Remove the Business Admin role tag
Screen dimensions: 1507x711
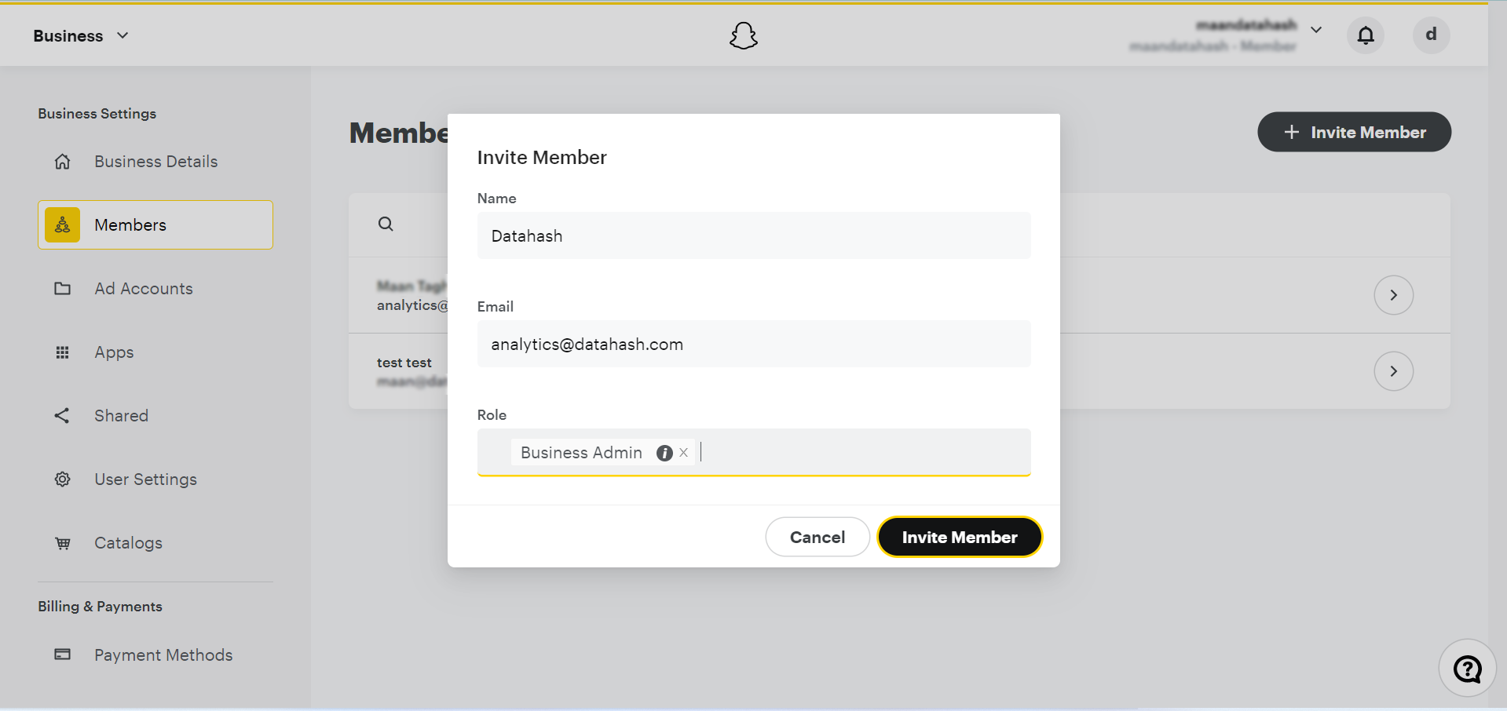pyautogui.click(x=684, y=453)
